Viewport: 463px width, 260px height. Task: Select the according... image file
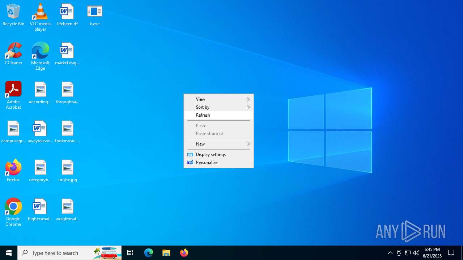[x=40, y=93]
